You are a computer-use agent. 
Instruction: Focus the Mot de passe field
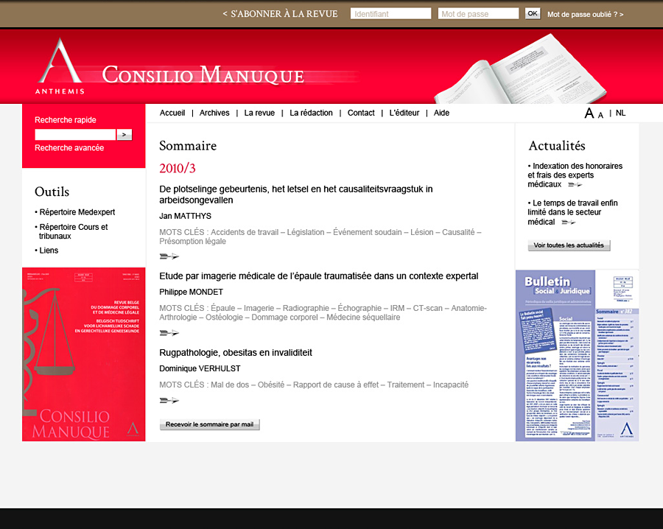point(478,13)
